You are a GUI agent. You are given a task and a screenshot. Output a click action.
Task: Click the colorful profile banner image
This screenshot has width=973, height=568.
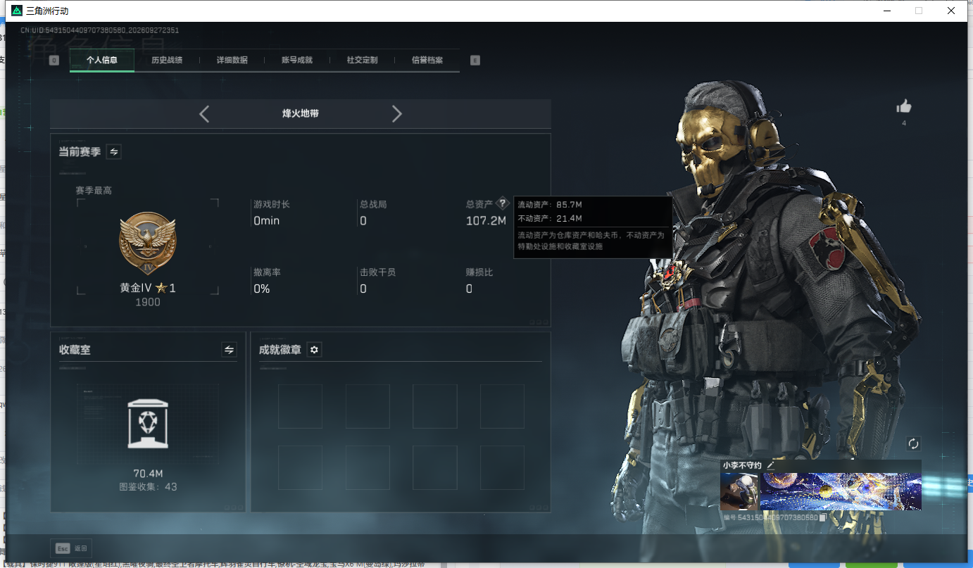(x=840, y=491)
